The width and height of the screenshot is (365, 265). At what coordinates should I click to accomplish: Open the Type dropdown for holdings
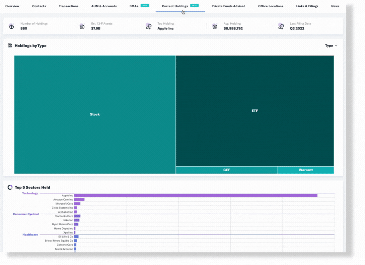(x=331, y=46)
